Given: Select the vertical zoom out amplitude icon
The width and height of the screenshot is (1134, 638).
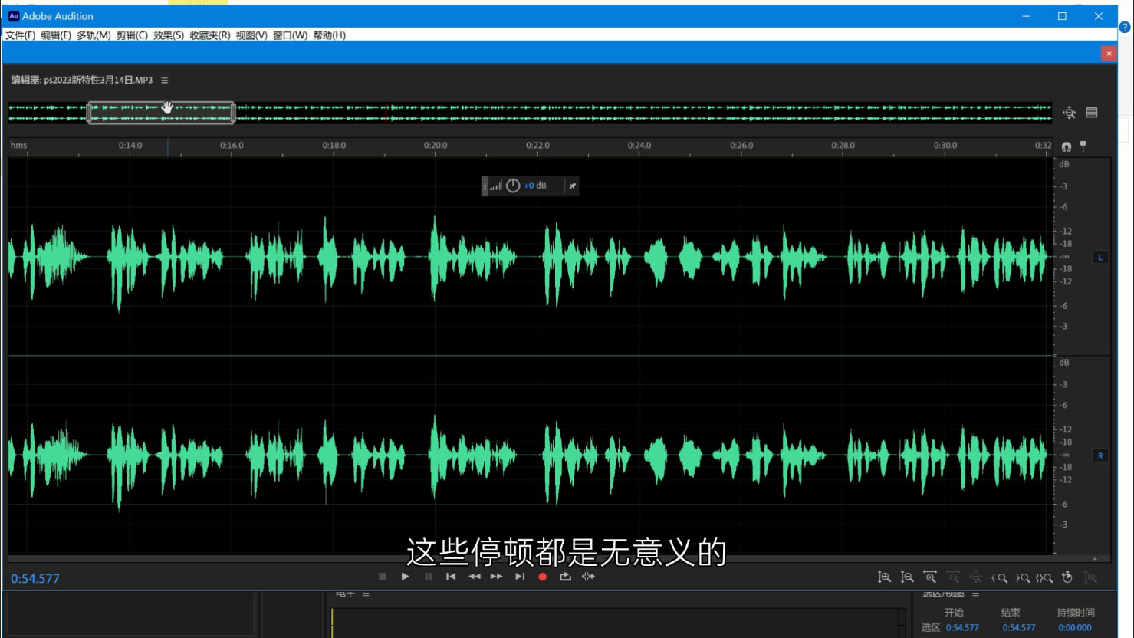Looking at the screenshot, I should pyautogui.click(x=907, y=577).
